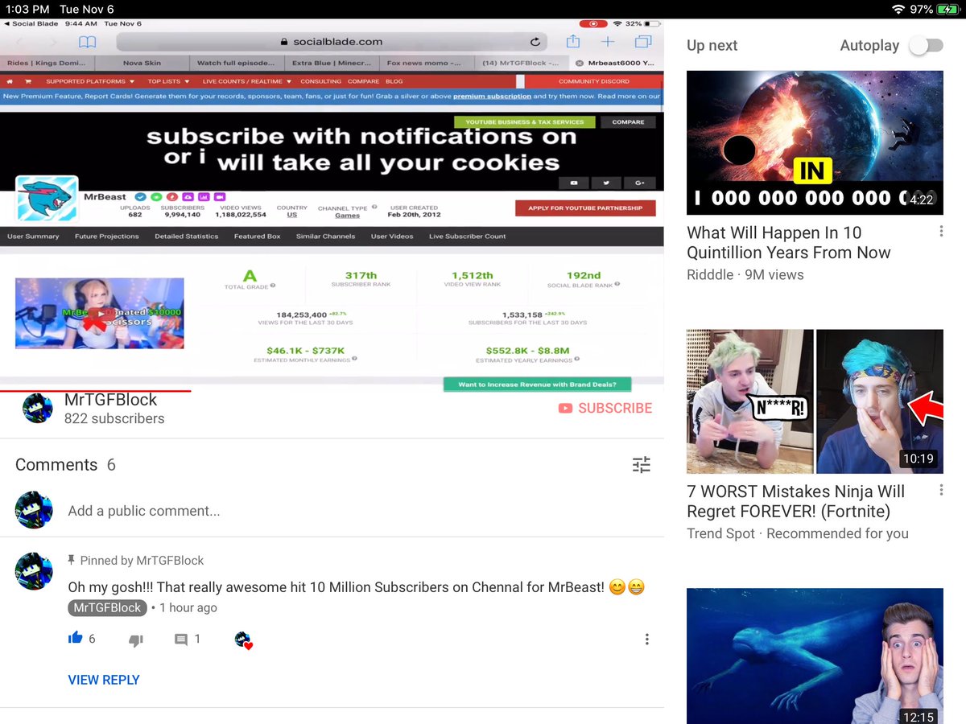Open MrTGFBlock channel avatar beside subscriber count
Screen dimensions: 966x724
tap(38, 409)
